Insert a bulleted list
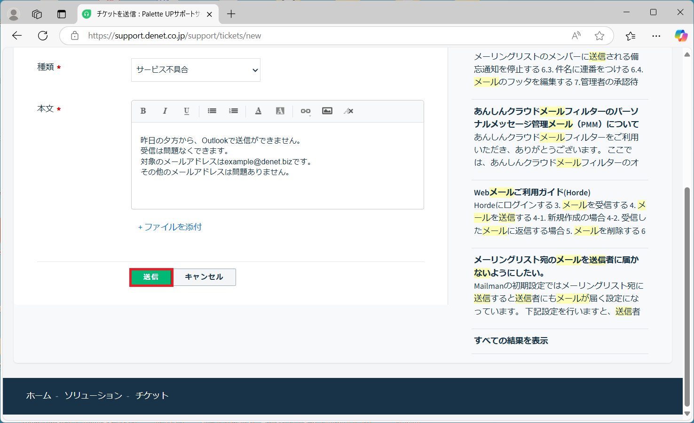This screenshot has width=694, height=423. coord(212,111)
